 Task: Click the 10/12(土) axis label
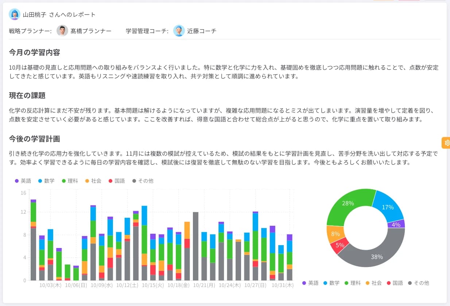click(127, 286)
